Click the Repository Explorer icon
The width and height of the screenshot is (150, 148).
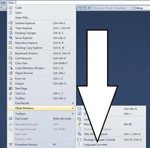point(11,43)
